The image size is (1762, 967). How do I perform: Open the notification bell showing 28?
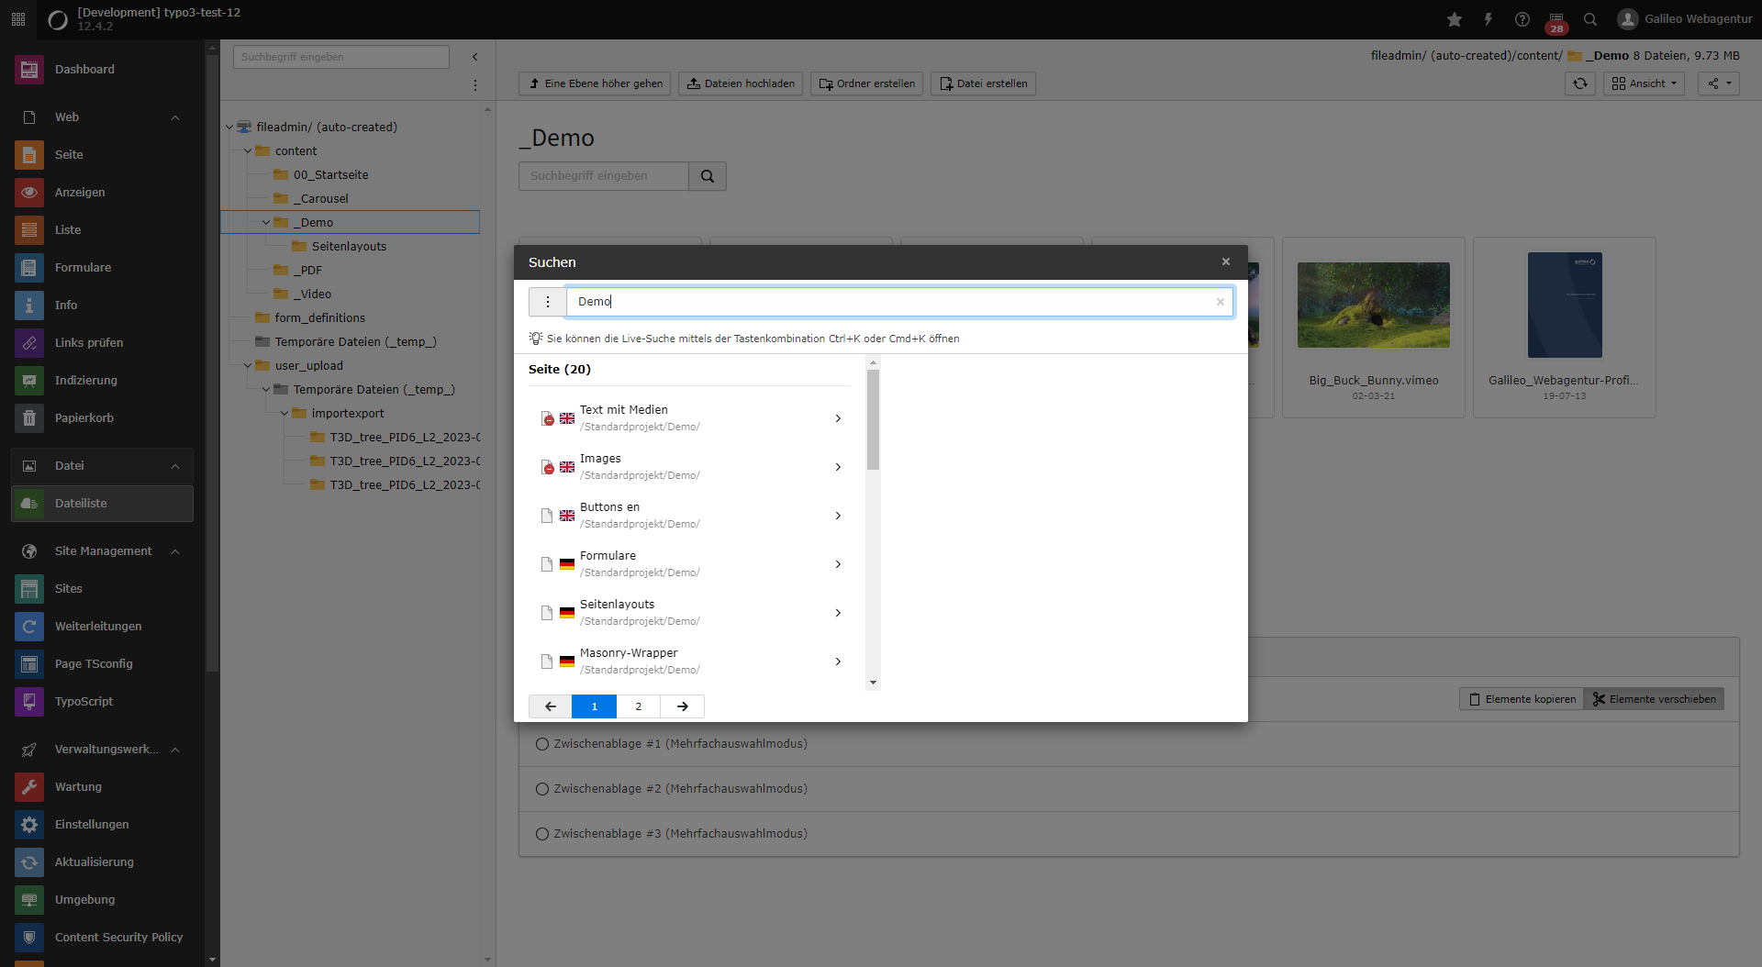tap(1556, 18)
